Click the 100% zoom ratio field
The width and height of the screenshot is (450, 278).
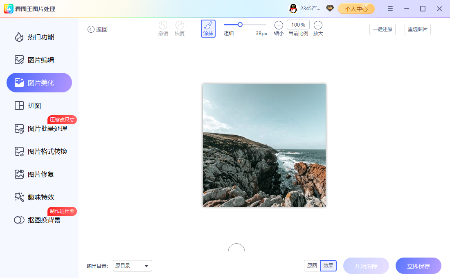coord(298,25)
